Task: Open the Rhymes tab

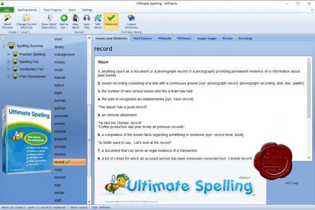Action: point(227,38)
